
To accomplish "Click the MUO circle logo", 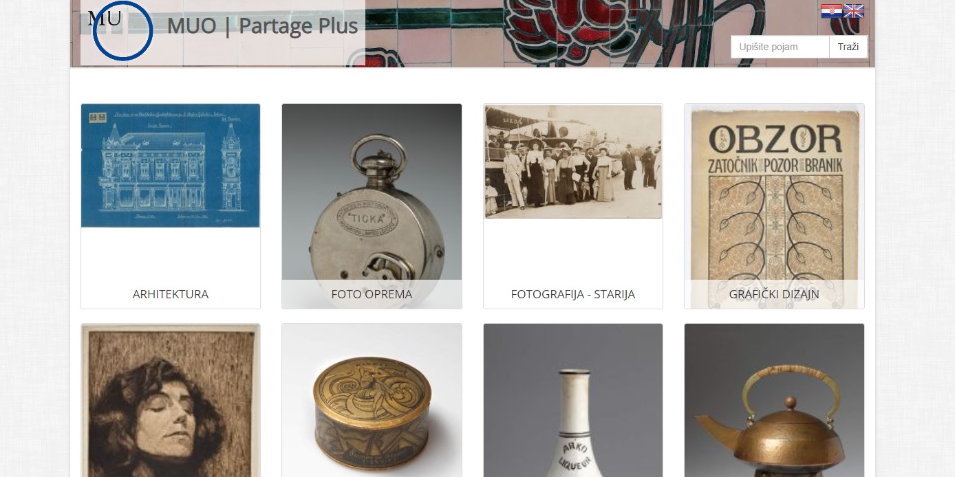I will click(122, 30).
